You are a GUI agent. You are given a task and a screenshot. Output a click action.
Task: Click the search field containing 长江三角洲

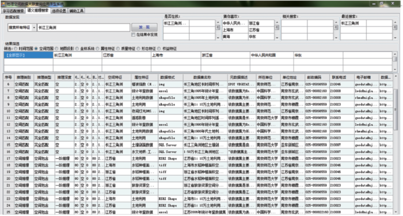tap(83, 28)
